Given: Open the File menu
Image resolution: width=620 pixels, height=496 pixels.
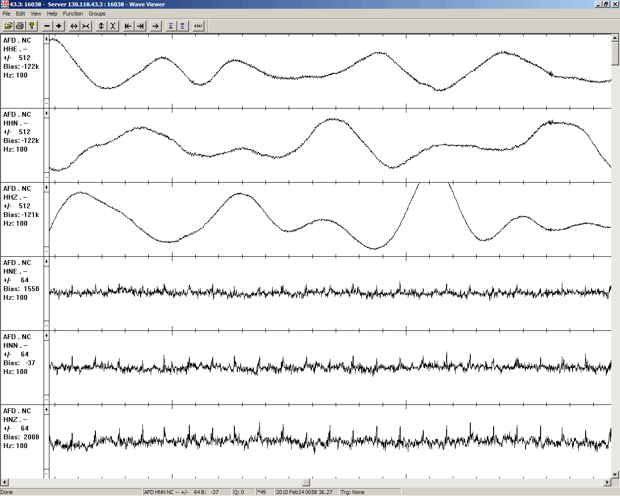Looking at the screenshot, I should [6, 14].
